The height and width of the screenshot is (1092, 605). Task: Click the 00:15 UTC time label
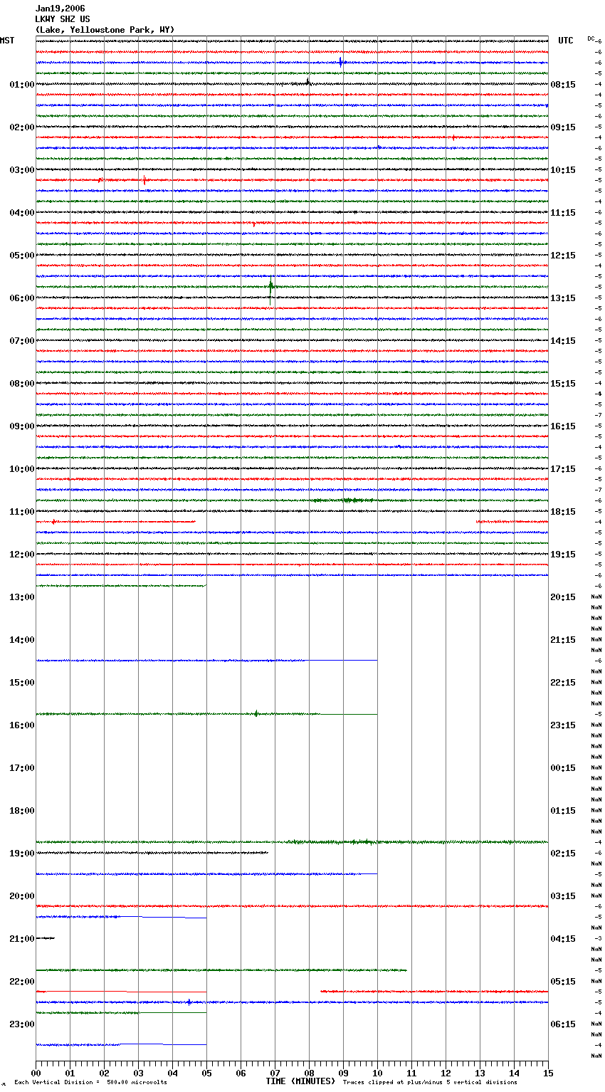pyautogui.click(x=563, y=768)
